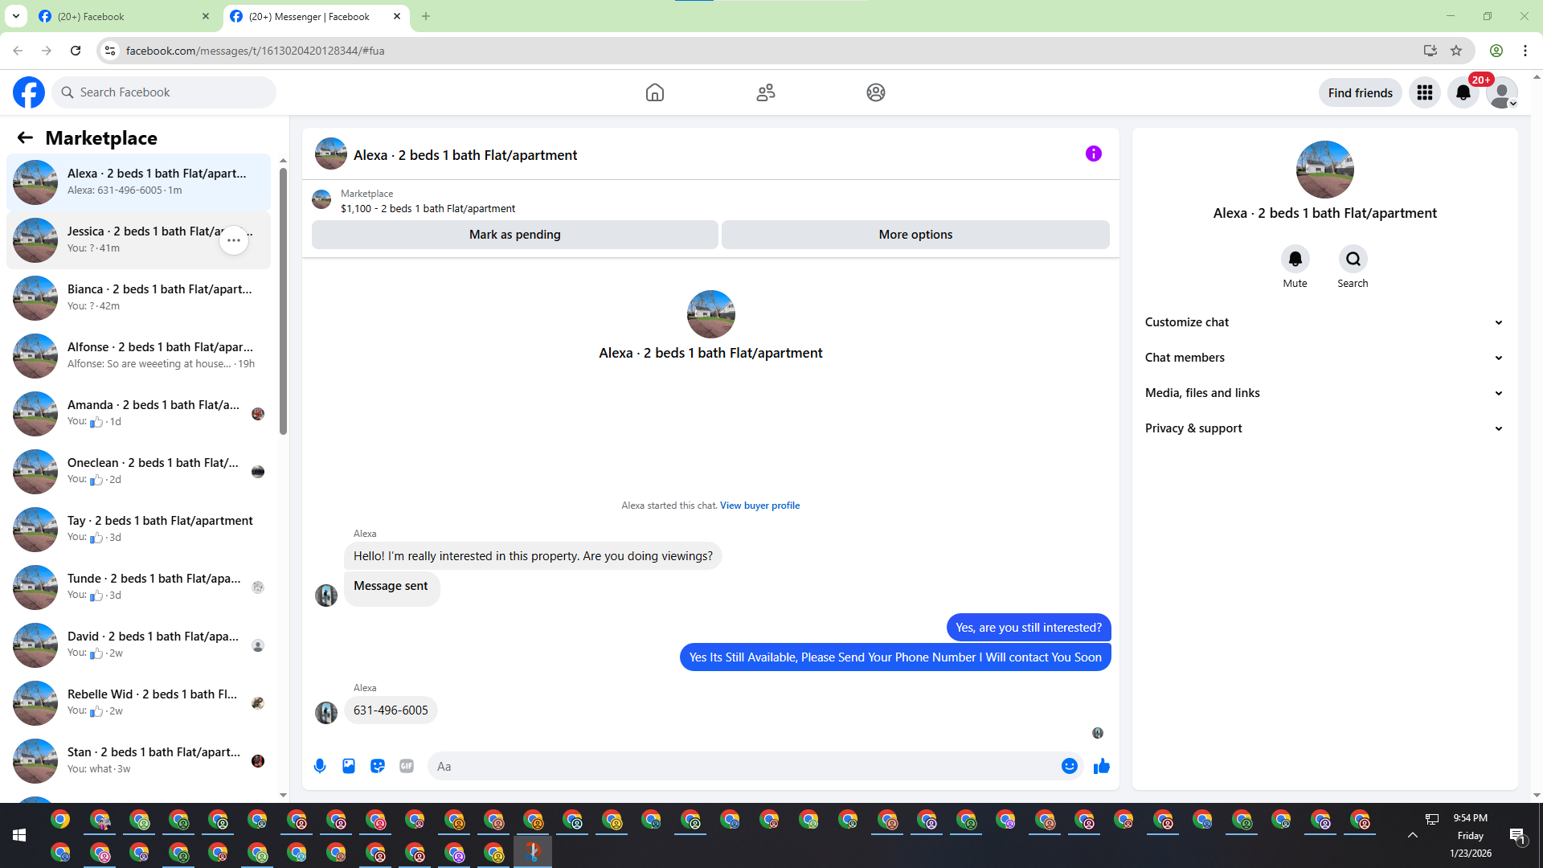Search within the conversation
The height and width of the screenshot is (868, 1543).
1353,259
